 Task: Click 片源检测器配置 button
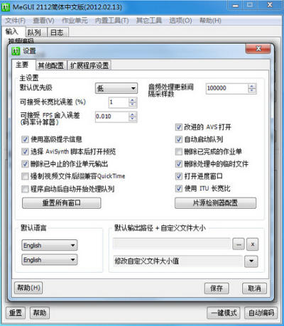[215, 203]
